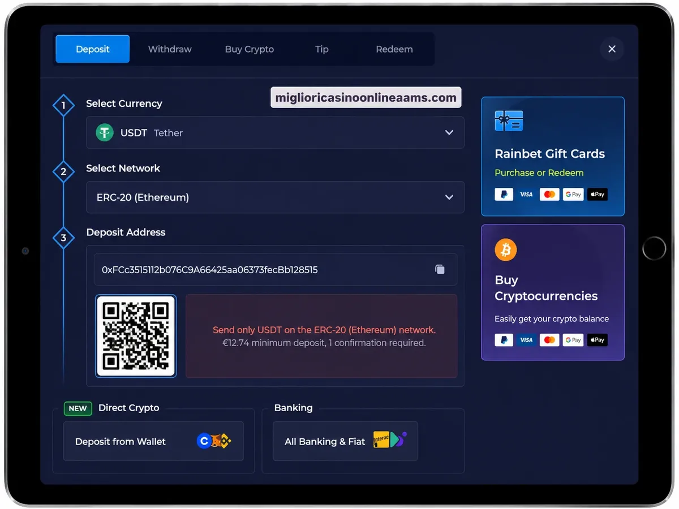Copy the deposit address with copy icon
This screenshot has height=509, width=679.
(x=440, y=270)
